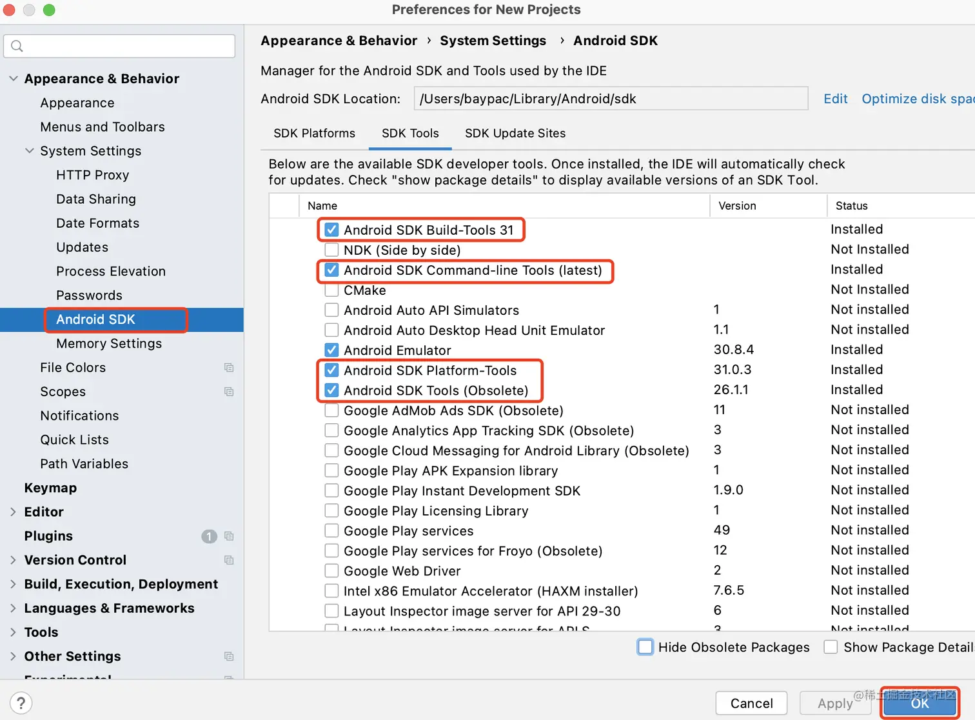Uncheck Android SDK Platform-Tools

(x=331, y=370)
